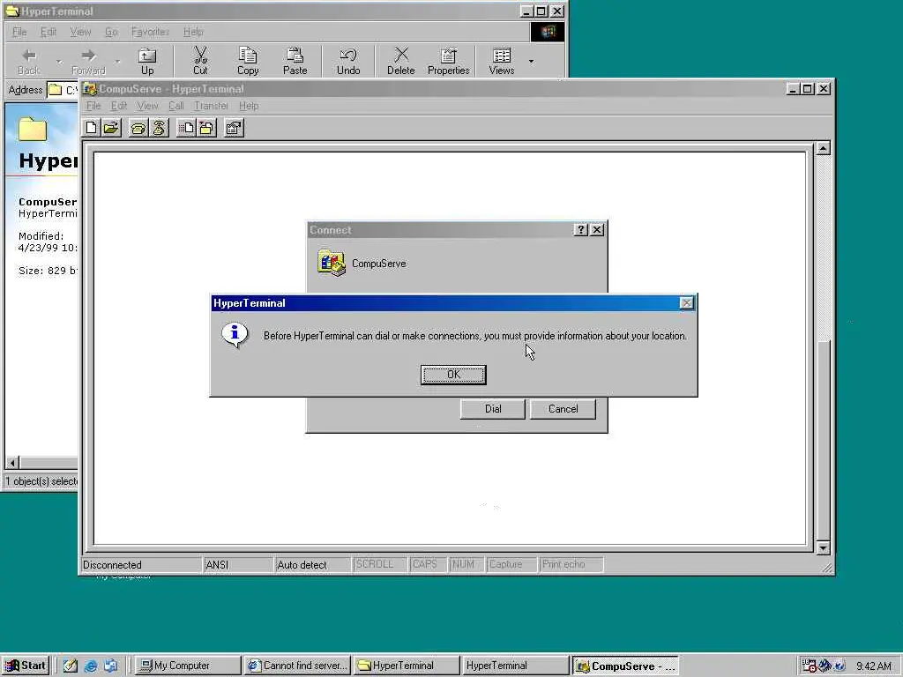Click the Cannot find server taskbar button

[297, 666]
